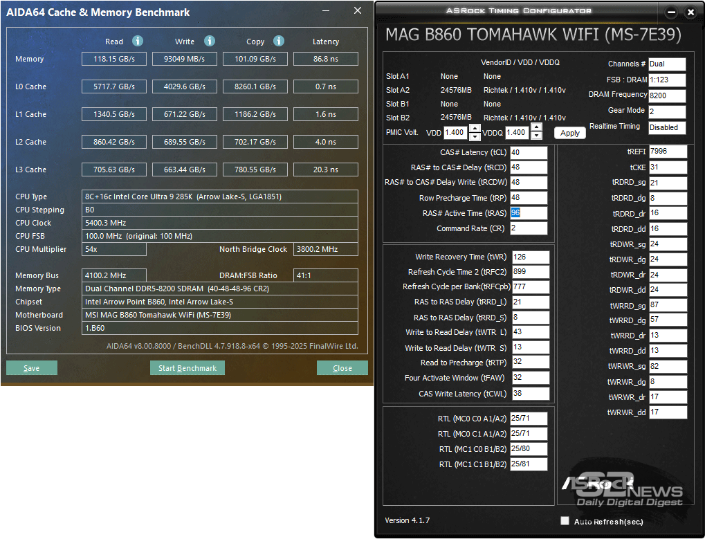
Task: Start Benchmark in AIDA64
Action: click(187, 368)
